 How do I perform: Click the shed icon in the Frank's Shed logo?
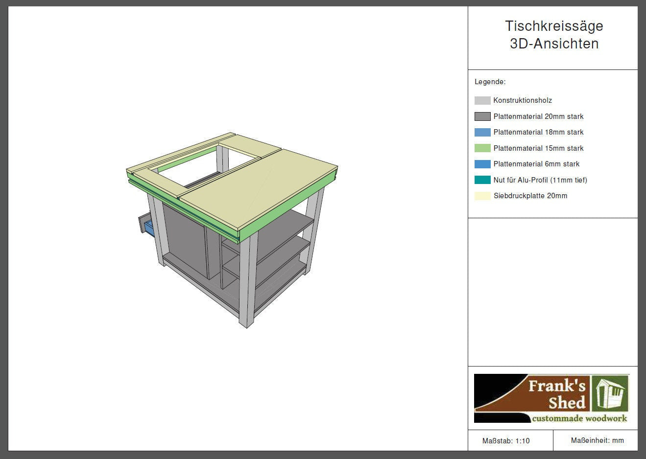click(x=610, y=394)
